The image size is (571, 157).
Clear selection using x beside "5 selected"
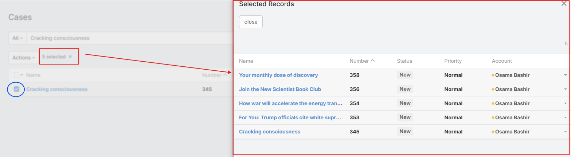click(70, 57)
